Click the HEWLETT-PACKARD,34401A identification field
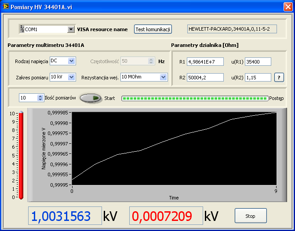 pyautogui.click(x=232, y=29)
